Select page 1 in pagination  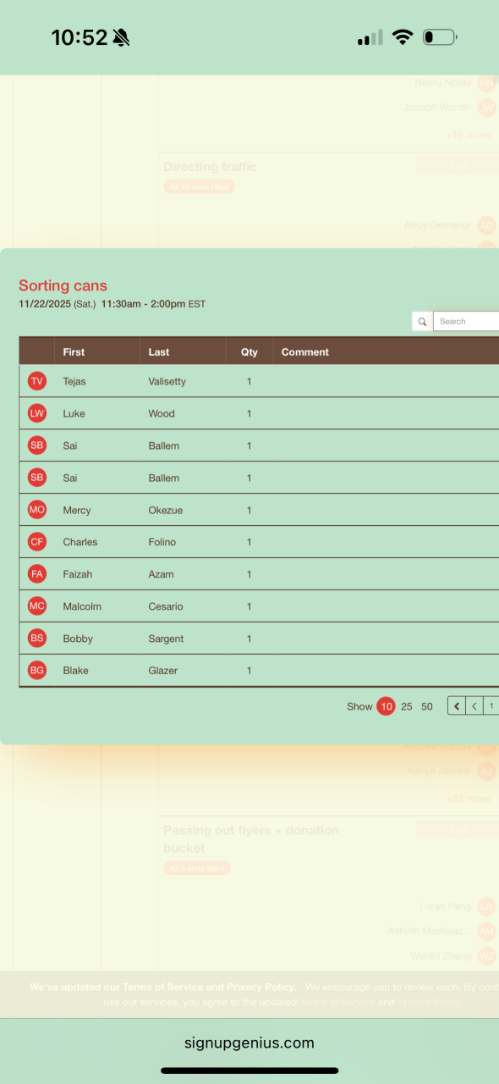click(491, 705)
